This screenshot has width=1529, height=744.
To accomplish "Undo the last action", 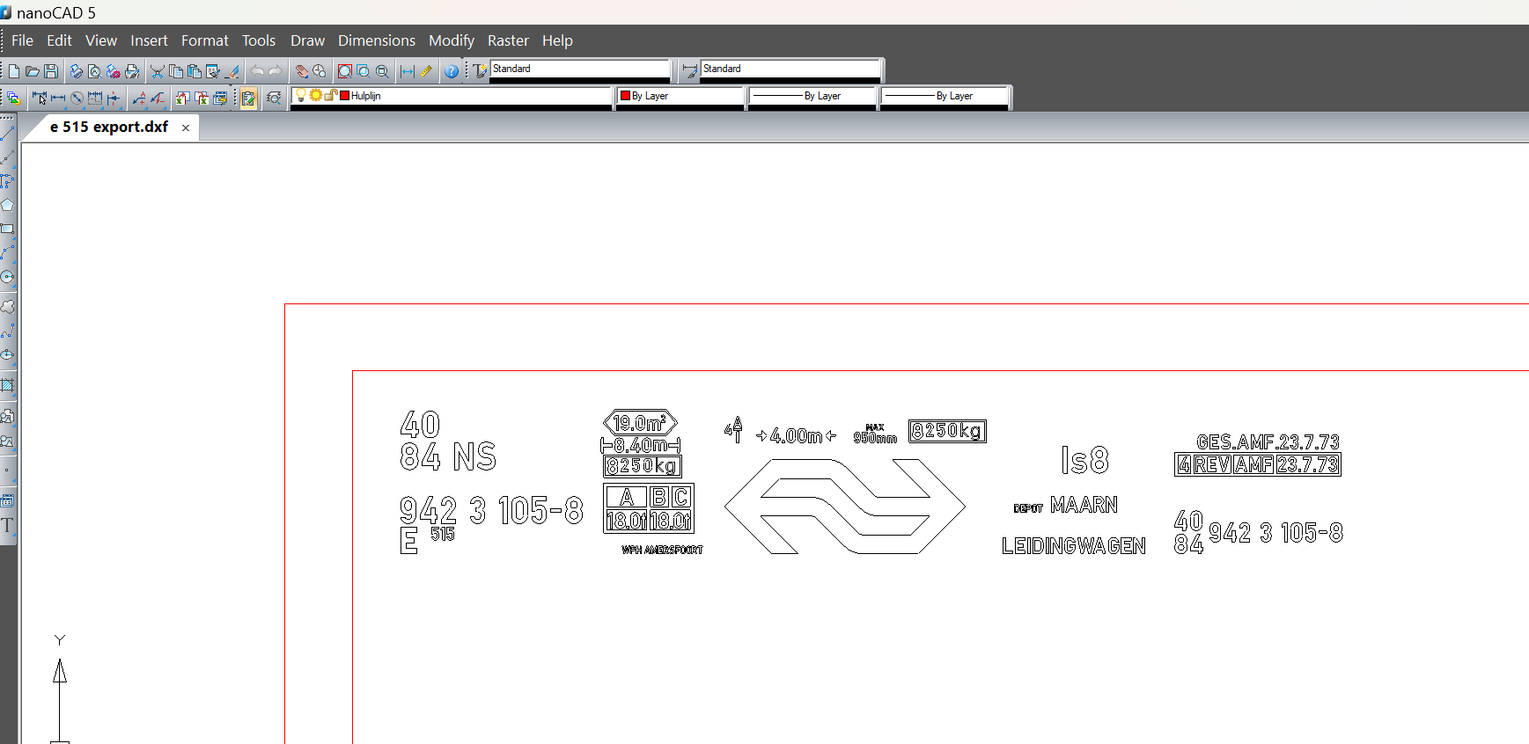I will [x=257, y=71].
